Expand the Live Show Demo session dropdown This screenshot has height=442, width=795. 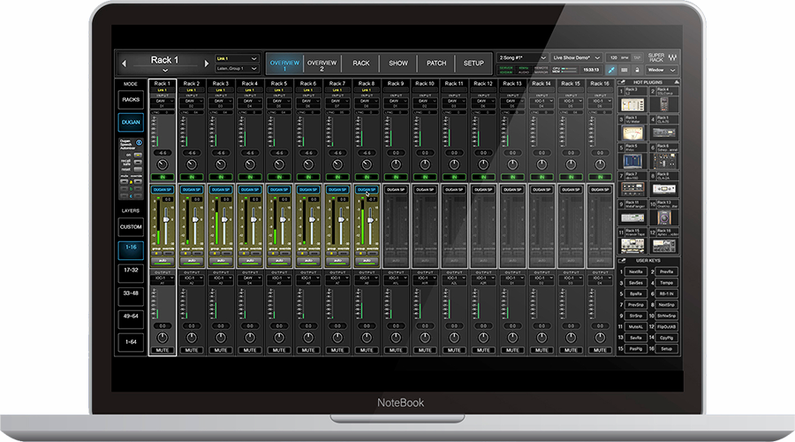(x=575, y=57)
